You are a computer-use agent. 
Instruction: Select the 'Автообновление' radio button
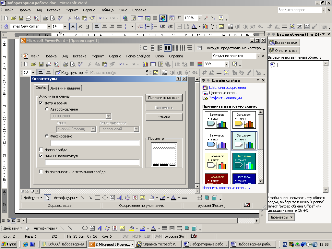47,109
